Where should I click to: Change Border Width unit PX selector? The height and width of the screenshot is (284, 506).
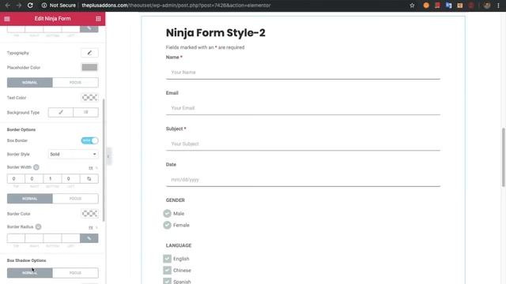(91, 168)
